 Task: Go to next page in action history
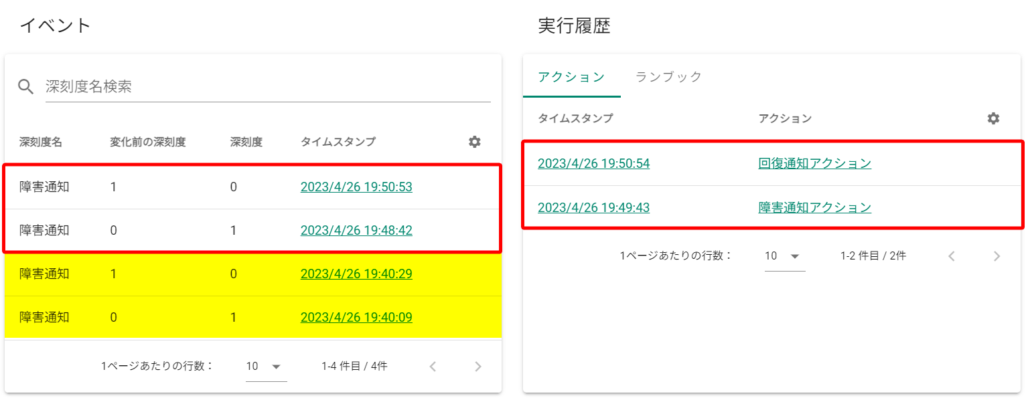click(997, 256)
